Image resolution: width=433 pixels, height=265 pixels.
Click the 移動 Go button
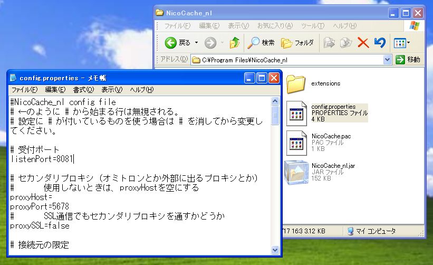(x=408, y=60)
